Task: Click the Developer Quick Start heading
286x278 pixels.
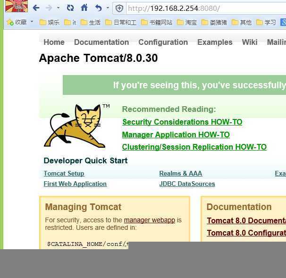Action: (85, 160)
